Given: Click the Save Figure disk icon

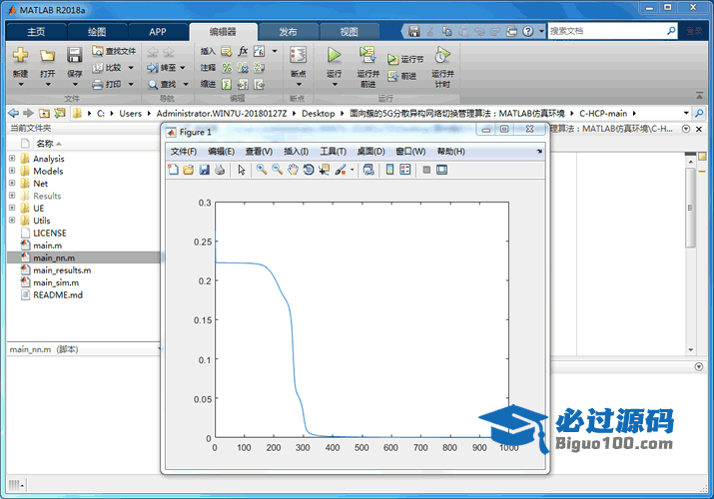Looking at the screenshot, I should point(204,170).
